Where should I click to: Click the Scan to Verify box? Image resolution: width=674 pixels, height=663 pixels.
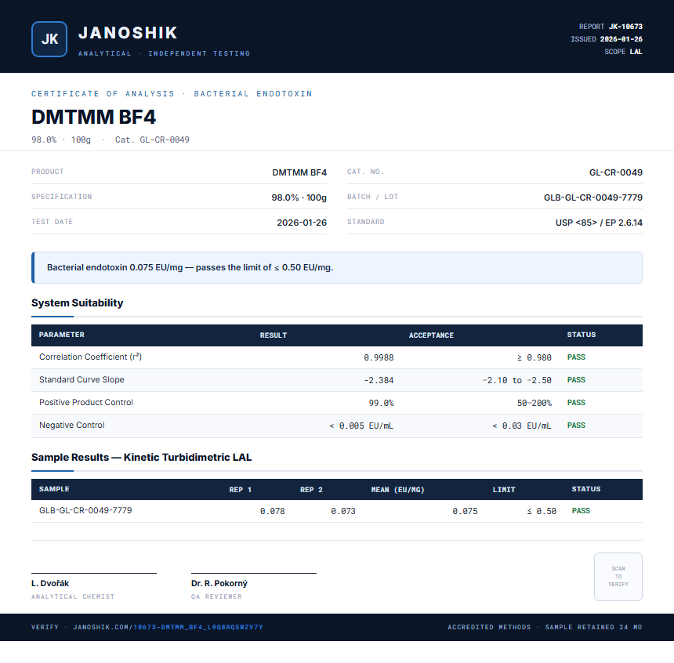(618, 577)
